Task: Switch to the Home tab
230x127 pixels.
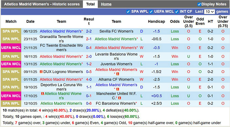Action: pyautogui.click(x=106, y=4)
